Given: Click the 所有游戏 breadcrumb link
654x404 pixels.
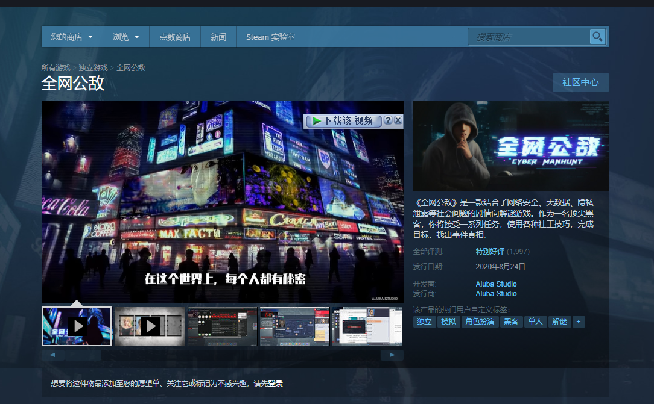Looking at the screenshot, I should [55, 68].
